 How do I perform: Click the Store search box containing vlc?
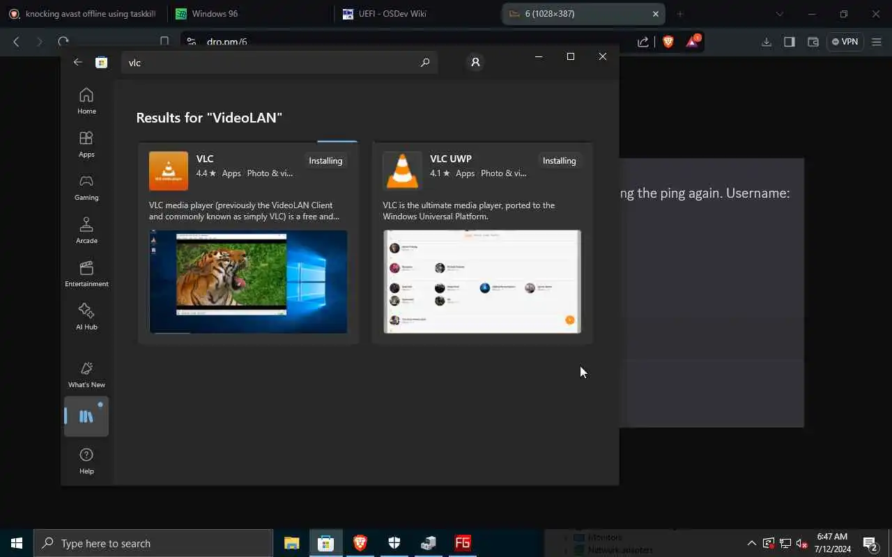pos(279,63)
